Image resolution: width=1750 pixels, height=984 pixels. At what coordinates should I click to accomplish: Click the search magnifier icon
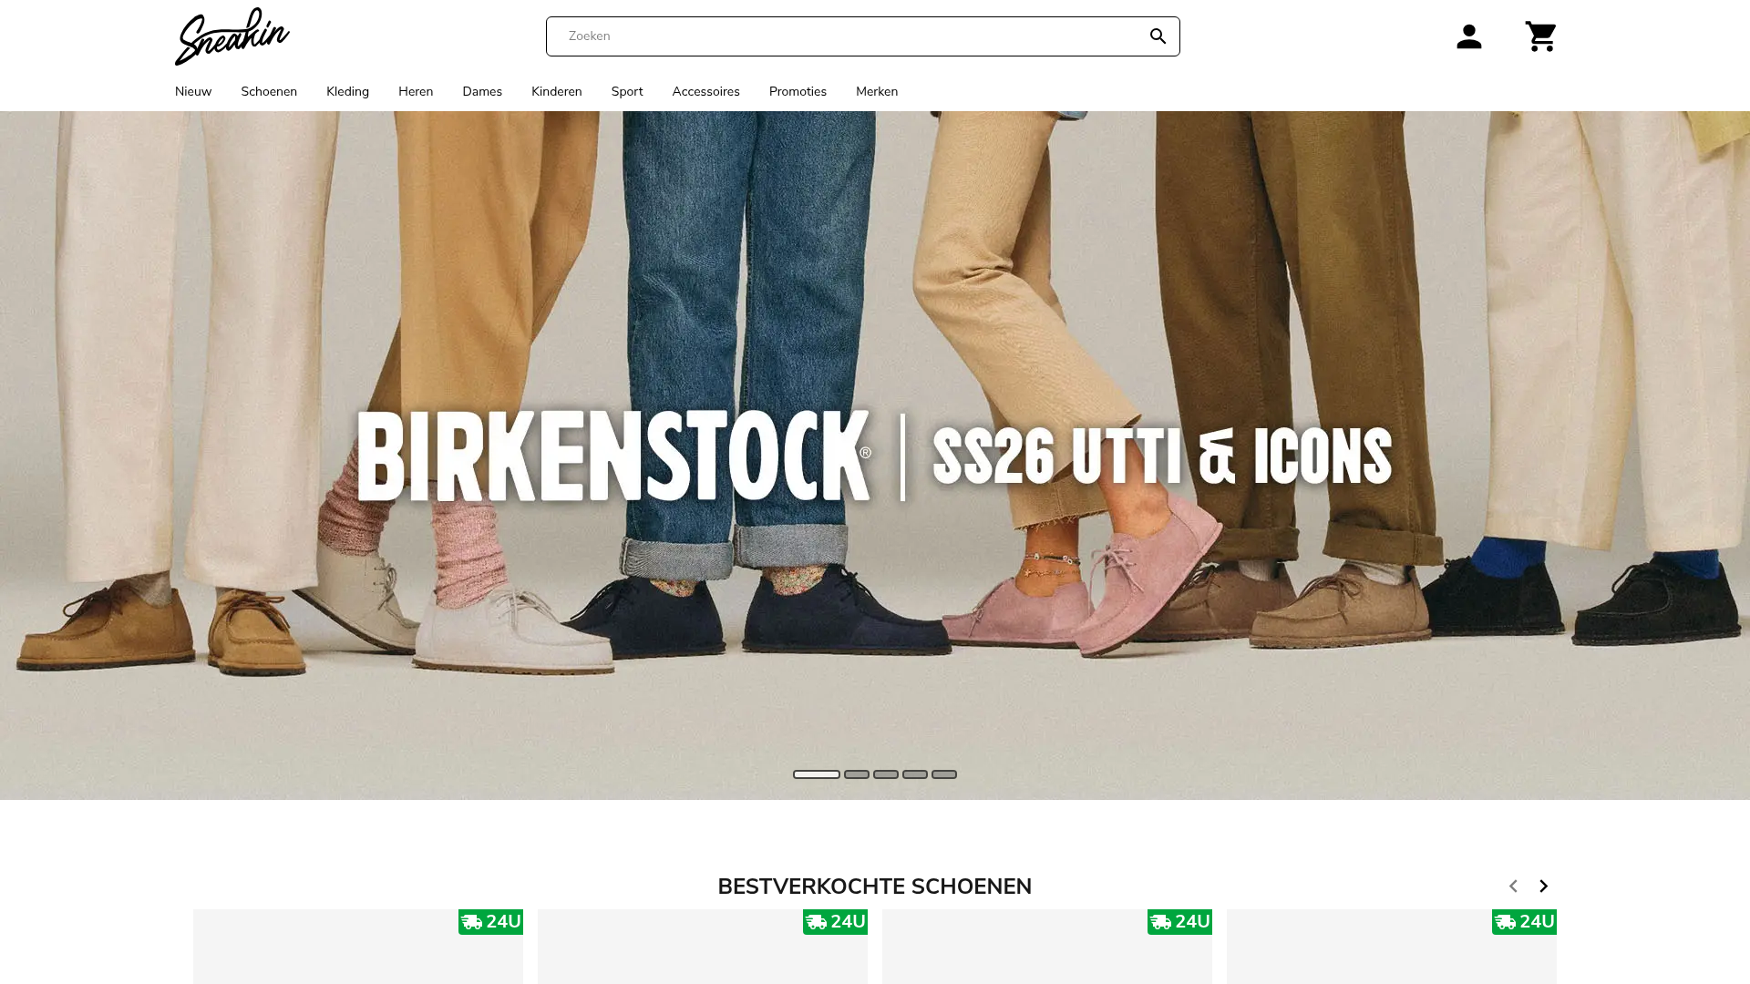[x=1158, y=36]
